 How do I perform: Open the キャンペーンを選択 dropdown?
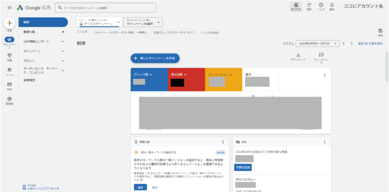coord(143,22)
